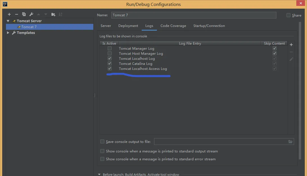307x176 pixels.
Task: Collapse the Tomcat Server tree node
Action: pyautogui.click(x=8, y=21)
